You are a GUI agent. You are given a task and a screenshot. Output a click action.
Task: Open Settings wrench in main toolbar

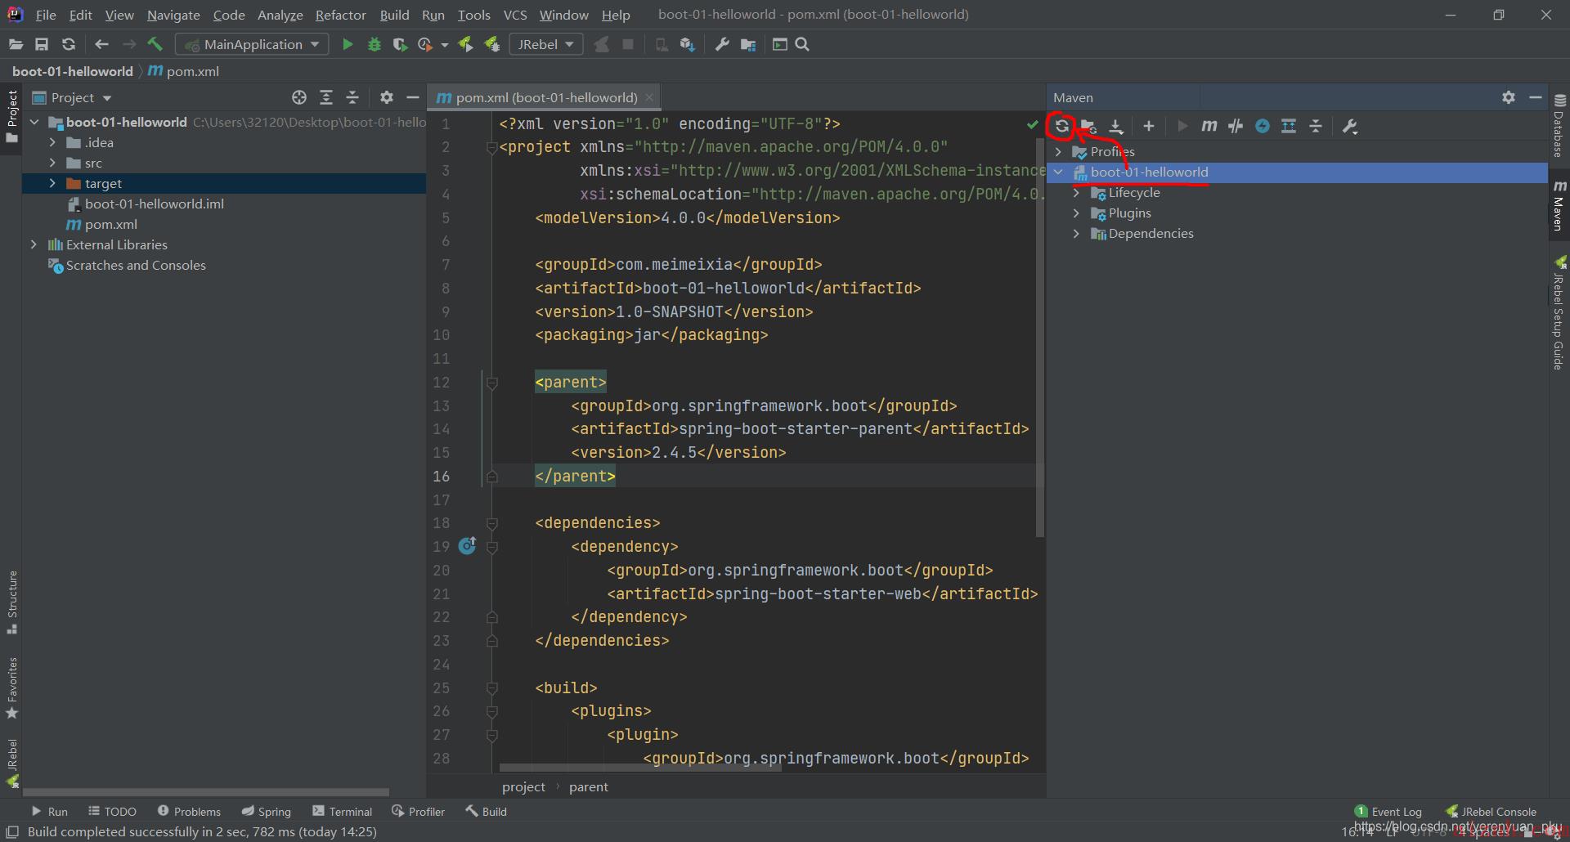tap(722, 44)
